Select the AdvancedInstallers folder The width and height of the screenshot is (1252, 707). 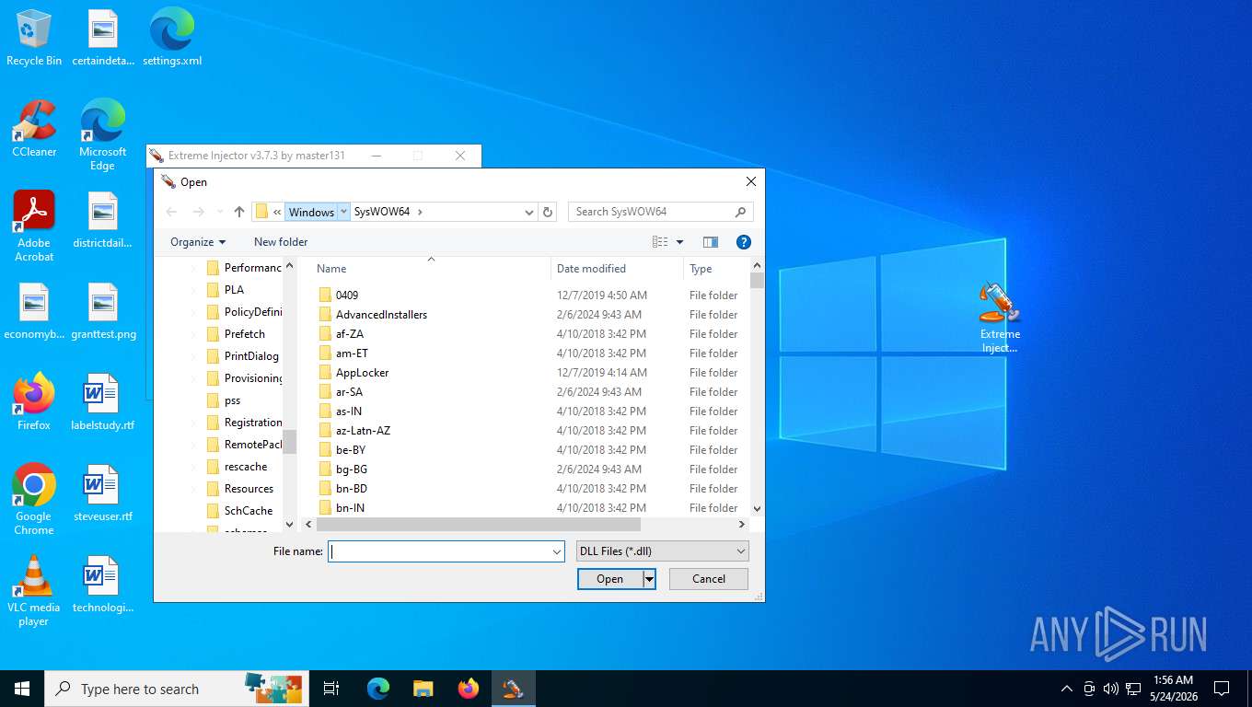coord(381,315)
